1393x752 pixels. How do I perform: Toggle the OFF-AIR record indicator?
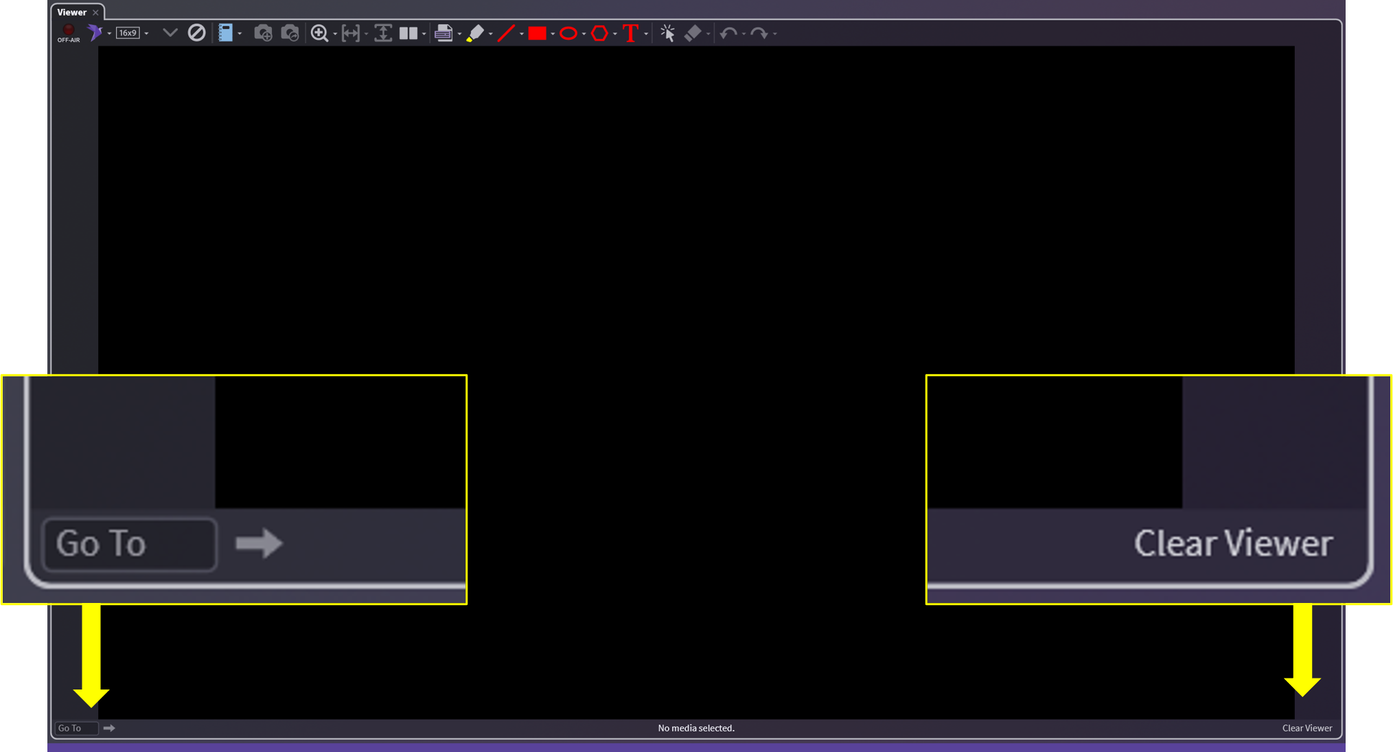point(68,32)
